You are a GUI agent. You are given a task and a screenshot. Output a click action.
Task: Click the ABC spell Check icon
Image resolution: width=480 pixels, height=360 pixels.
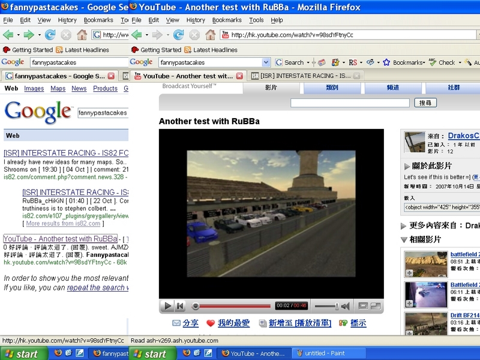coord(433,62)
